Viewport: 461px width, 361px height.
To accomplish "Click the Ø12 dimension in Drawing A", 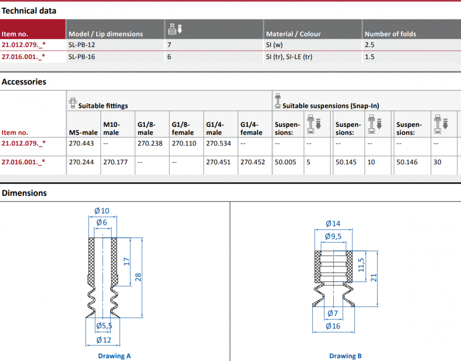I will pos(103,340).
